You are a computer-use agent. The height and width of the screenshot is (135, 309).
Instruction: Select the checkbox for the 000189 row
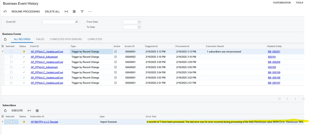(x=11, y=67)
